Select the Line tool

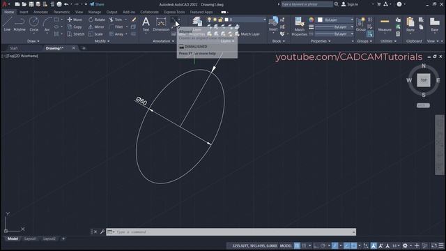tap(7, 24)
